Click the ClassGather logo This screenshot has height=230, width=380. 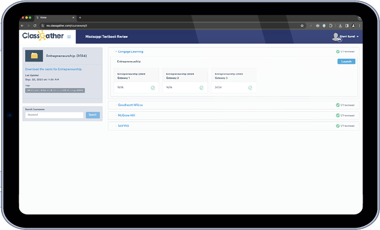pos(43,36)
